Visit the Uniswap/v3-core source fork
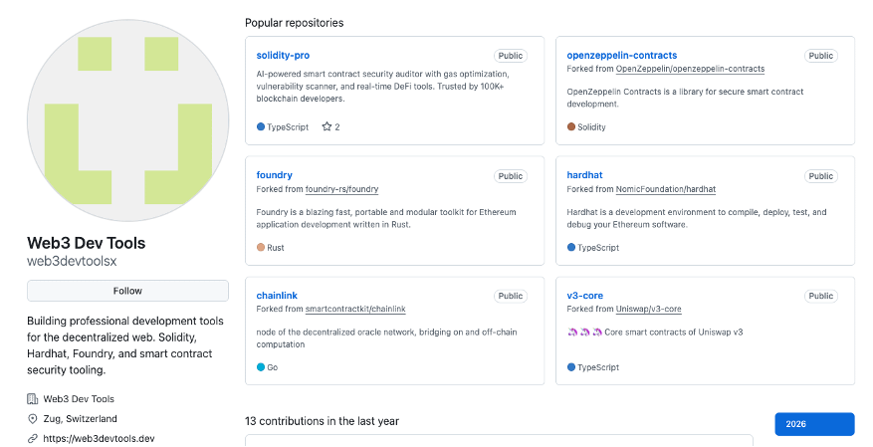The height and width of the screenshot is (447, 873). (649, 309)
